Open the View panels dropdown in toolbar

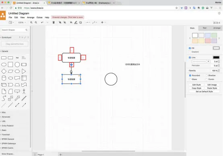[11, 22]
